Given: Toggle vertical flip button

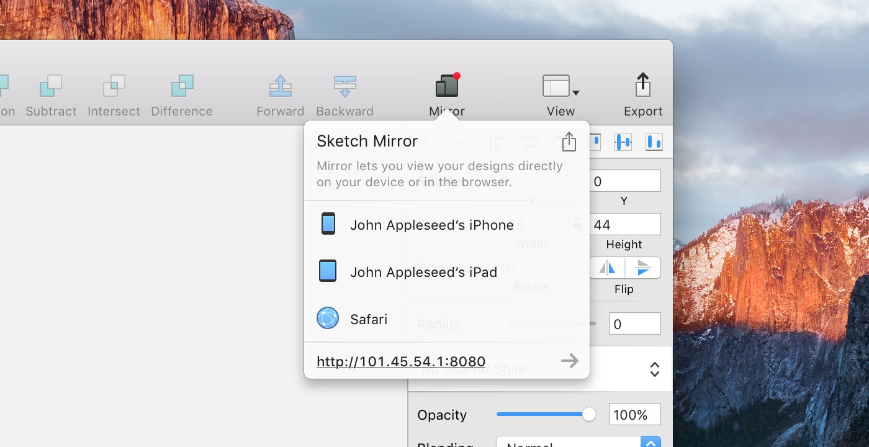Looking at the screenshot, I should 643,268.
